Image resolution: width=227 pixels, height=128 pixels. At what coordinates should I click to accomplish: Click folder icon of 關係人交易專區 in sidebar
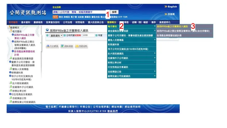coord(10,69)
